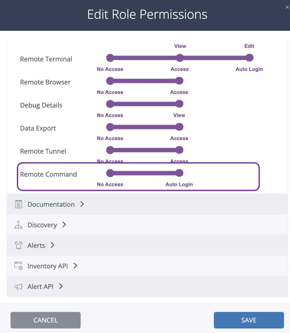Set Debug Details slider to No Access
Viewport: 290px width, 333px height.
(x=110, y=104)
